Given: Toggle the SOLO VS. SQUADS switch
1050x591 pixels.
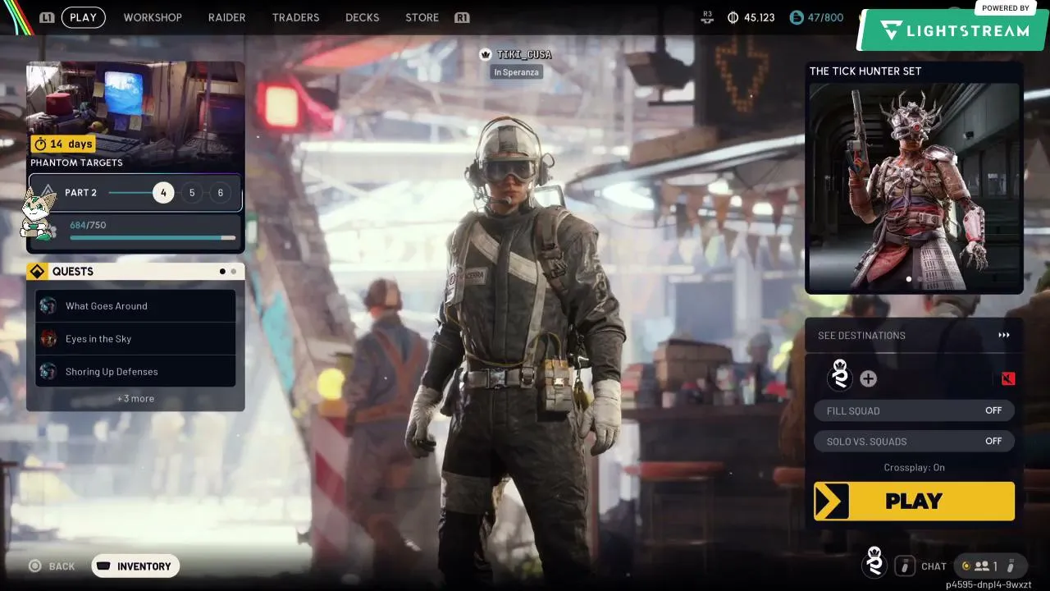Looking at the screenshot, I should (x=914, y=442).
